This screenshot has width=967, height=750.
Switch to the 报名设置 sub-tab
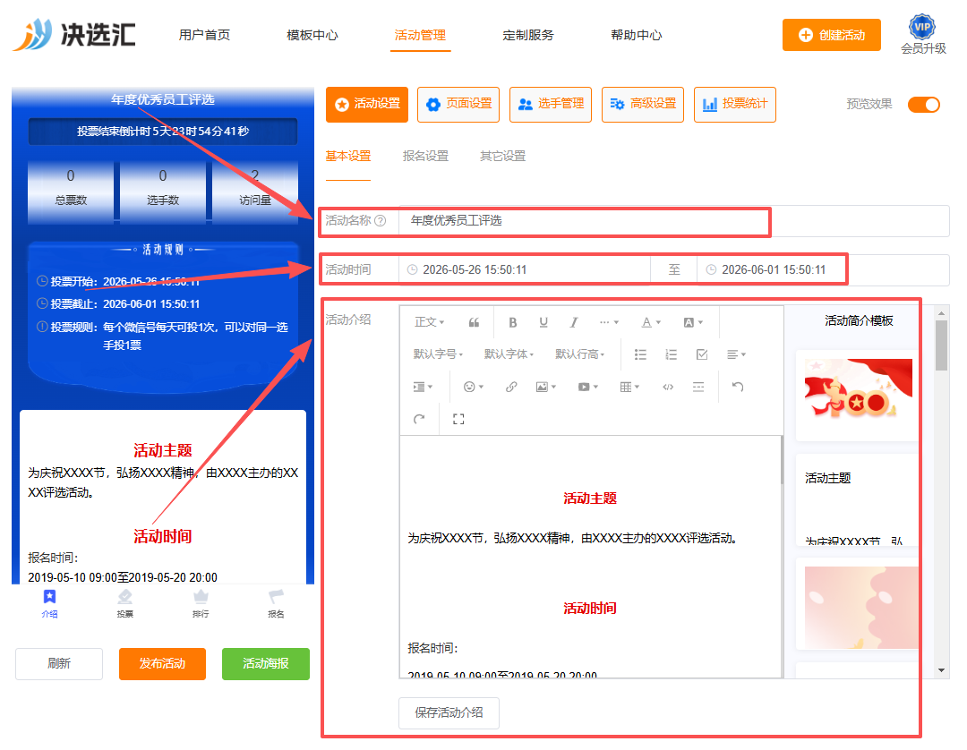[x=425, y=156]
